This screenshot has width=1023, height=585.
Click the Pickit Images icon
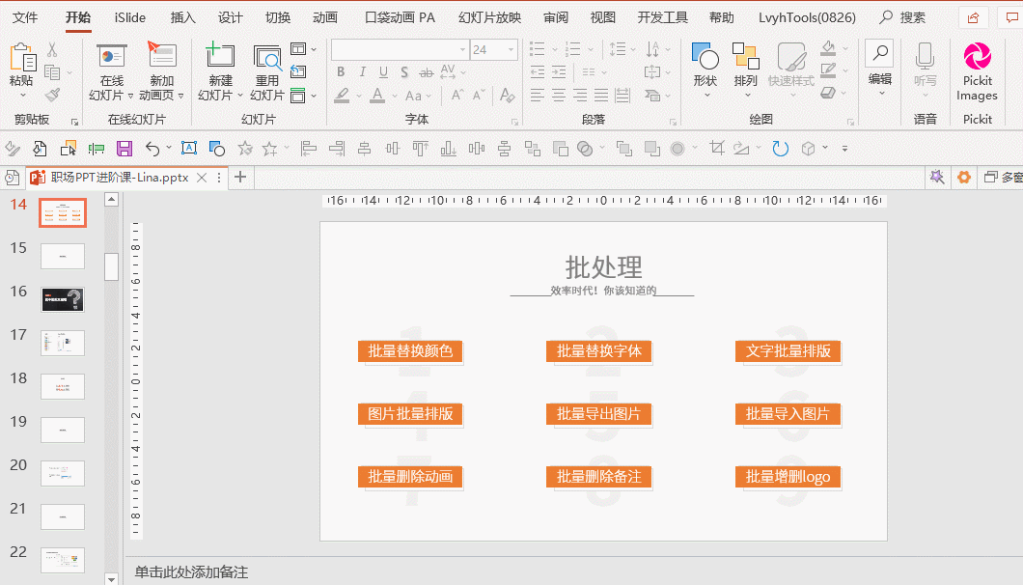click(977, 58)
